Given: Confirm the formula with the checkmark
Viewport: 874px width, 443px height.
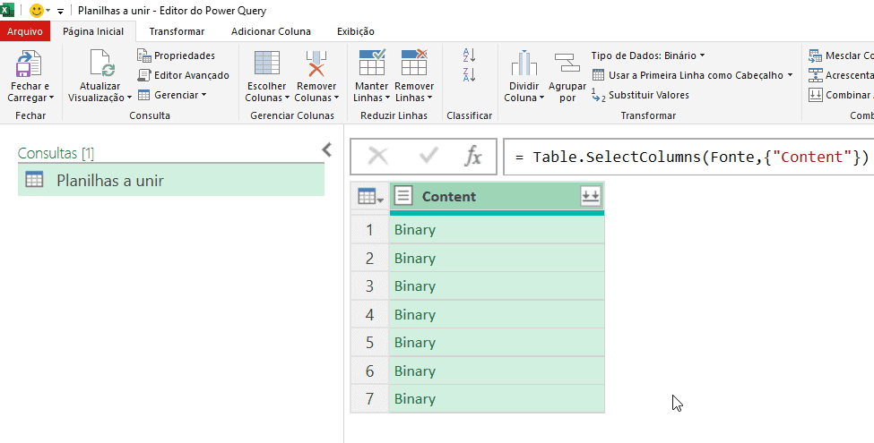Looking at the screenshot, I should (428, 157).
